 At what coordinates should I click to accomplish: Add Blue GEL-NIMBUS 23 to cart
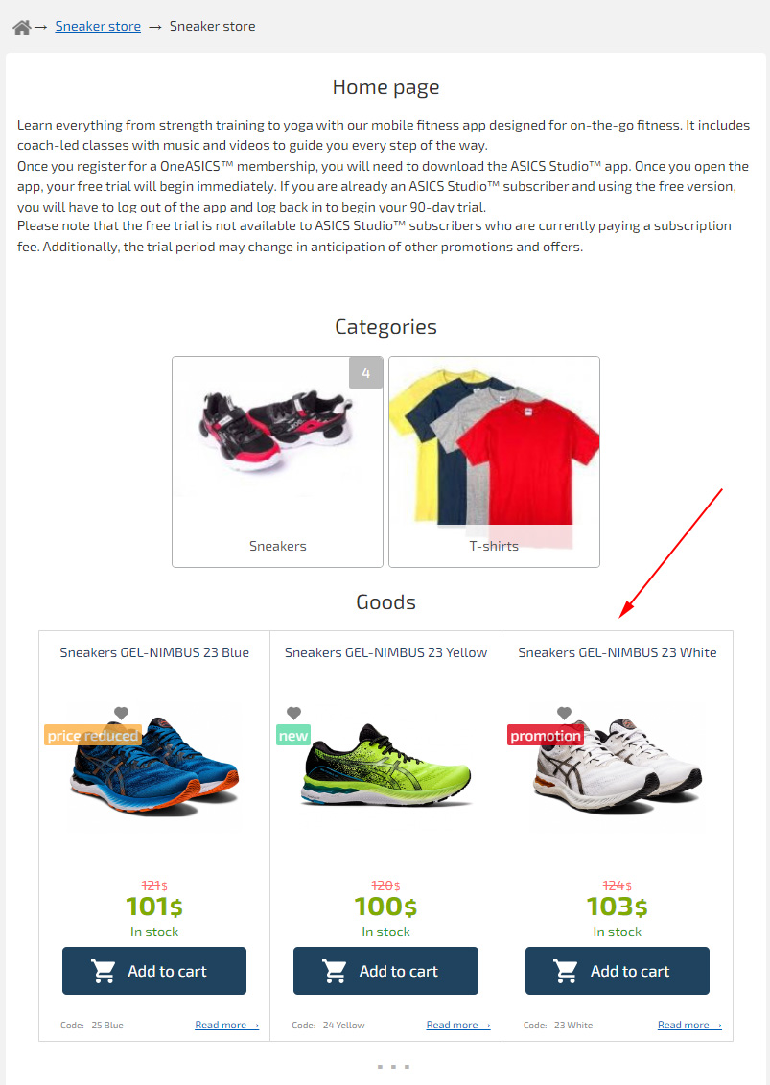coord(154,971)
